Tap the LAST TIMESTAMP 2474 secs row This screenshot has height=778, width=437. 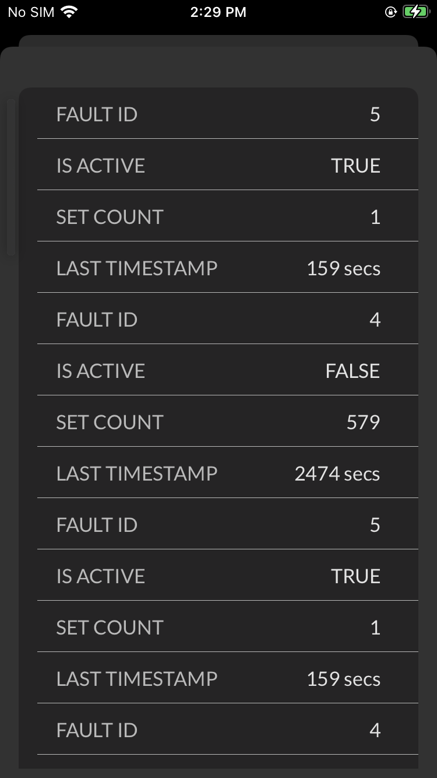click(x=218, y=474)
